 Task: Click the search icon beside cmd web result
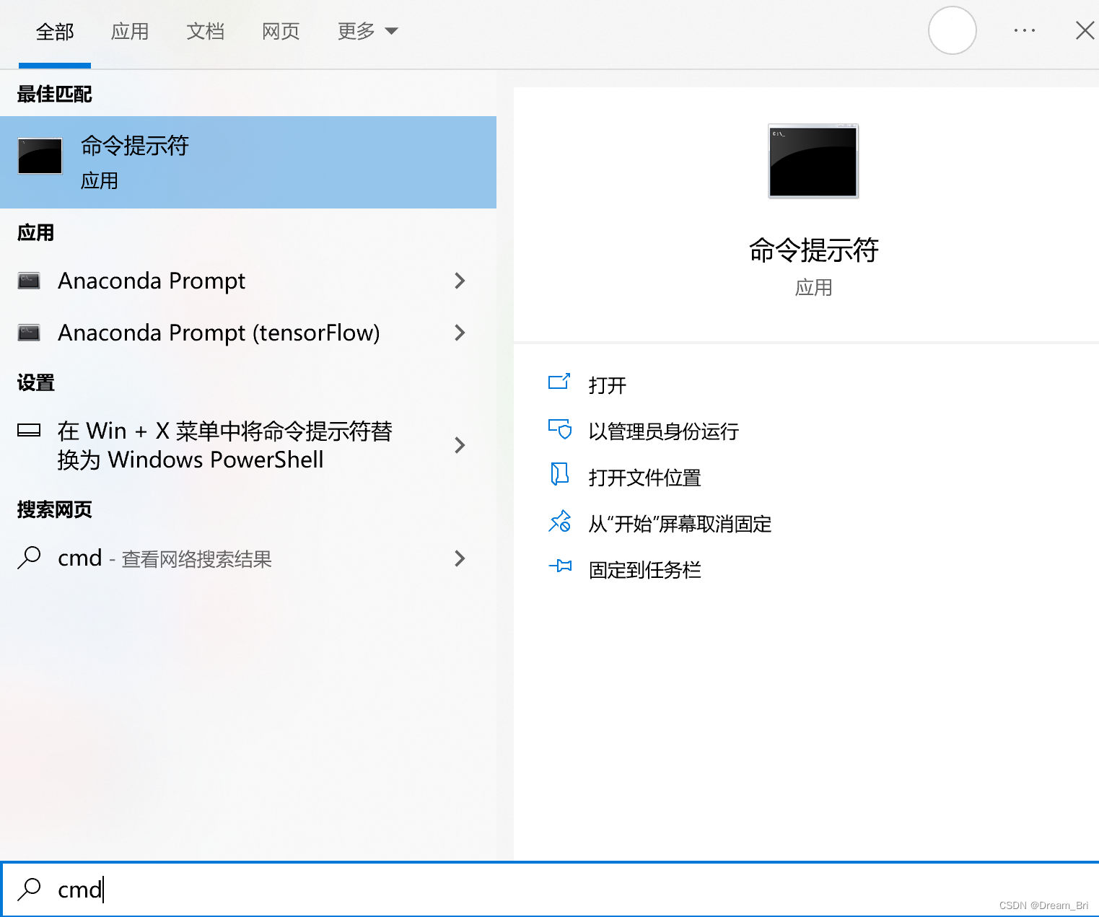click(x=29, y=558)
